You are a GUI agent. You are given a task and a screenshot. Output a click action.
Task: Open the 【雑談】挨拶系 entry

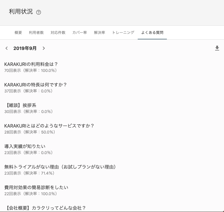20,105
